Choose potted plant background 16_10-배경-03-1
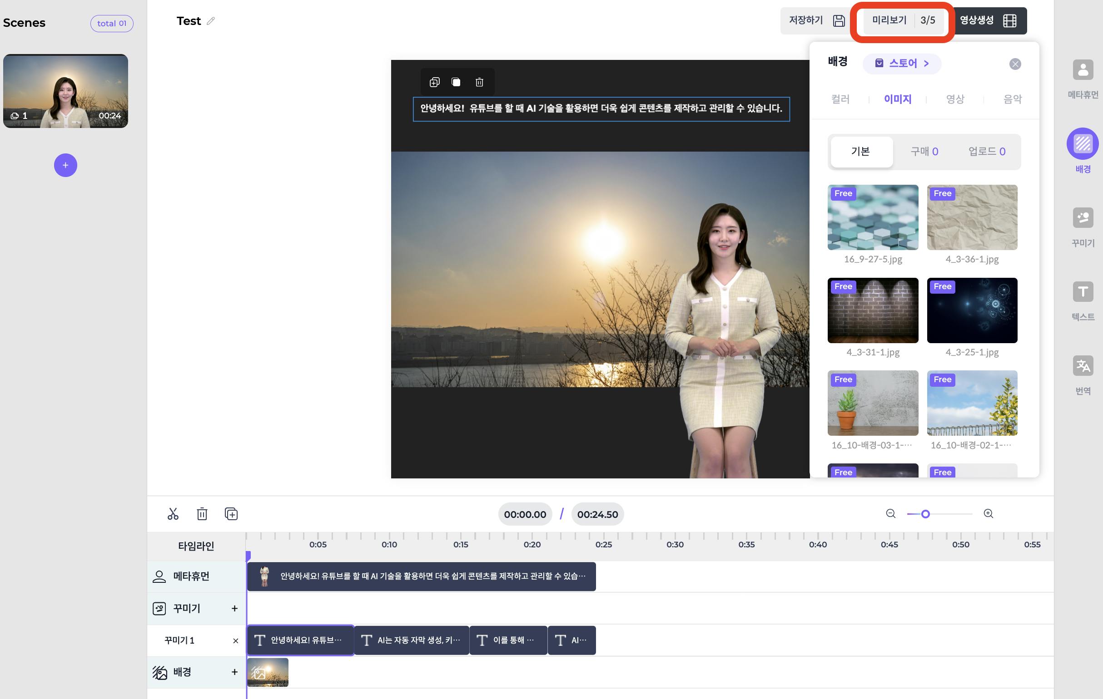The image size is (1103, 699). click(x=873, y=404)
